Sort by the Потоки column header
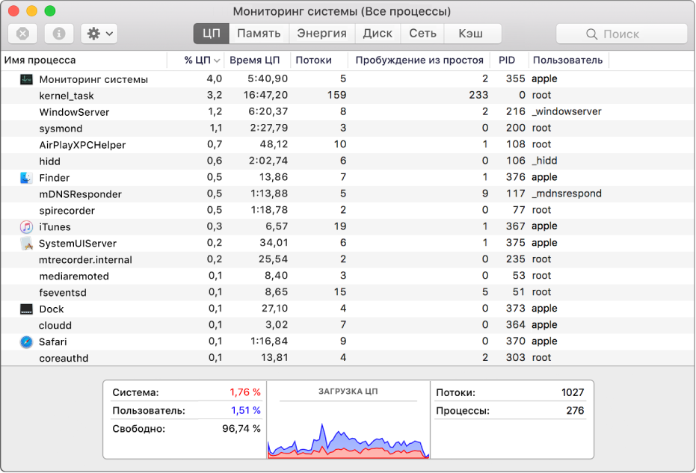 pos(319,61)
